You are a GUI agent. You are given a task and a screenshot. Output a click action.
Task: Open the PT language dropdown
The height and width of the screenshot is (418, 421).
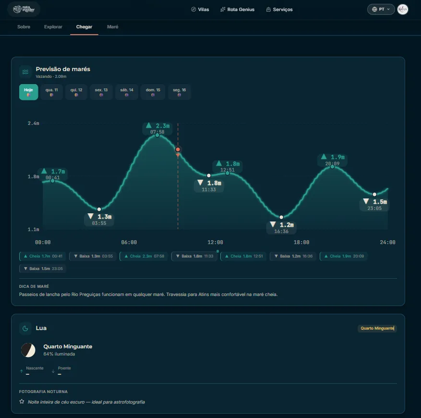coord(381,9)
